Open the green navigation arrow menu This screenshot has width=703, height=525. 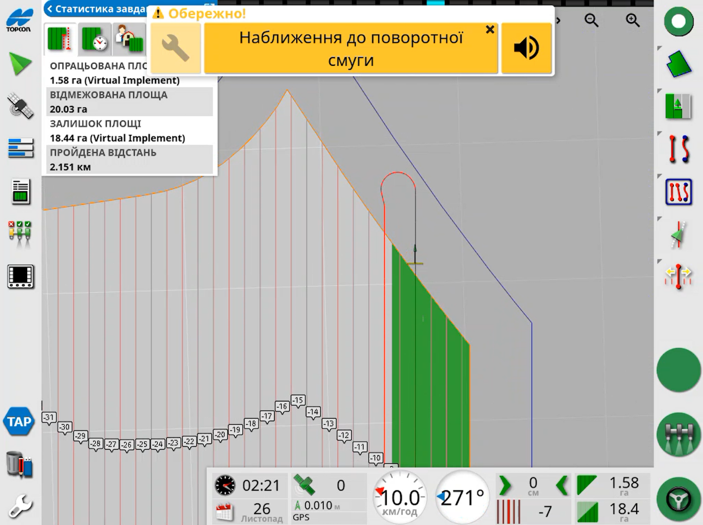pos(20,64)
